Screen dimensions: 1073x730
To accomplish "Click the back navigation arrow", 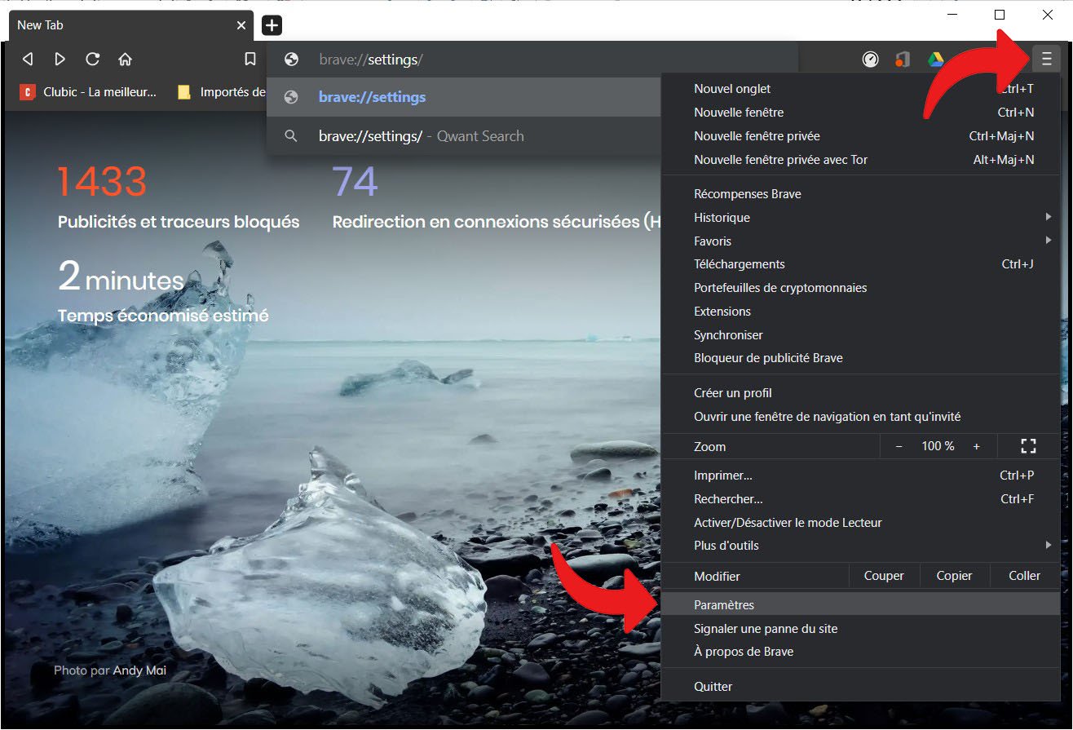I will (28, 59).
